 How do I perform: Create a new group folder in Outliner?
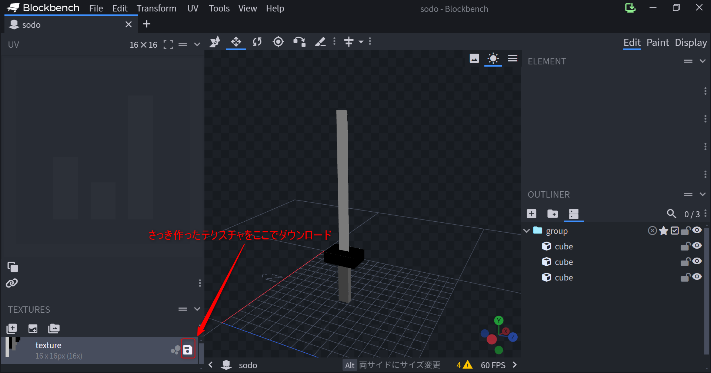(553, 214)
